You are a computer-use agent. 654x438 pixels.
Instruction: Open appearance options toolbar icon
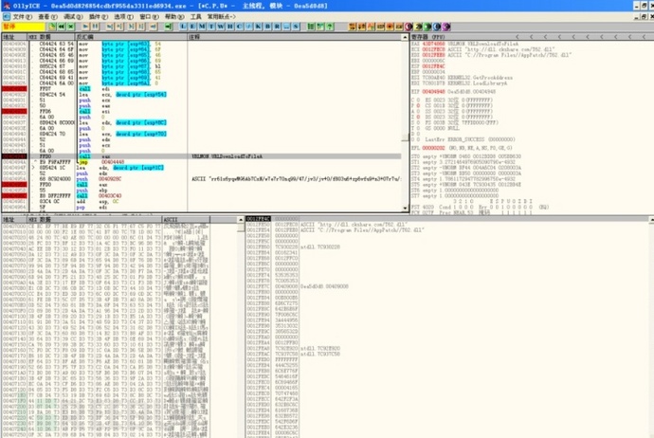tap(320, 27)
